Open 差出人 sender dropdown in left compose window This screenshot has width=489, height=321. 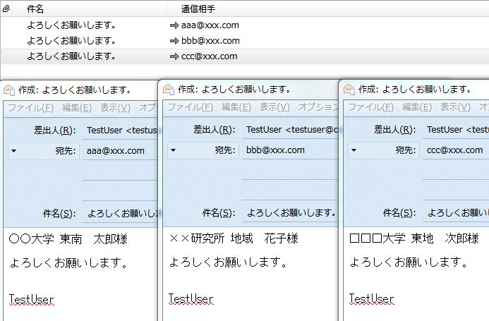pyautogui.click(x=121, y=130)
